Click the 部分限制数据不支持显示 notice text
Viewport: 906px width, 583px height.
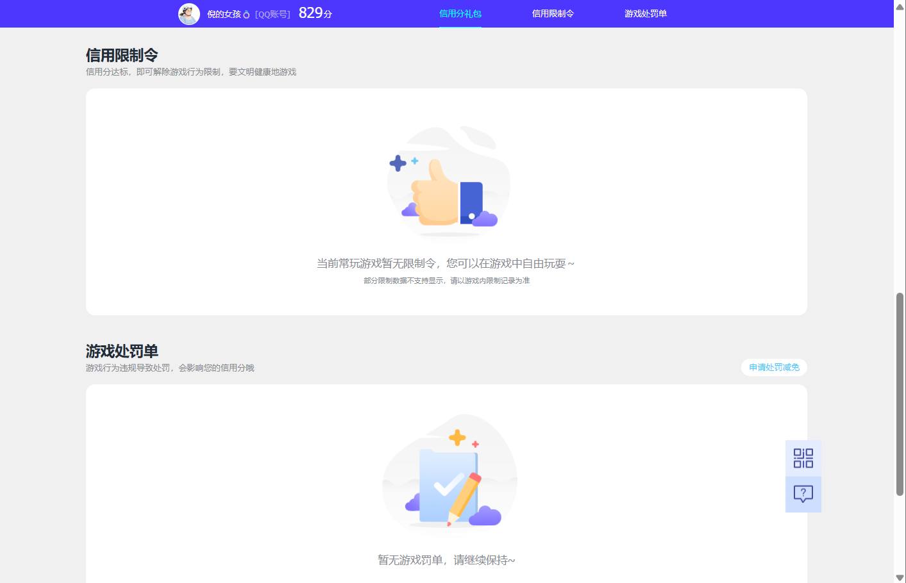point(447,281)
